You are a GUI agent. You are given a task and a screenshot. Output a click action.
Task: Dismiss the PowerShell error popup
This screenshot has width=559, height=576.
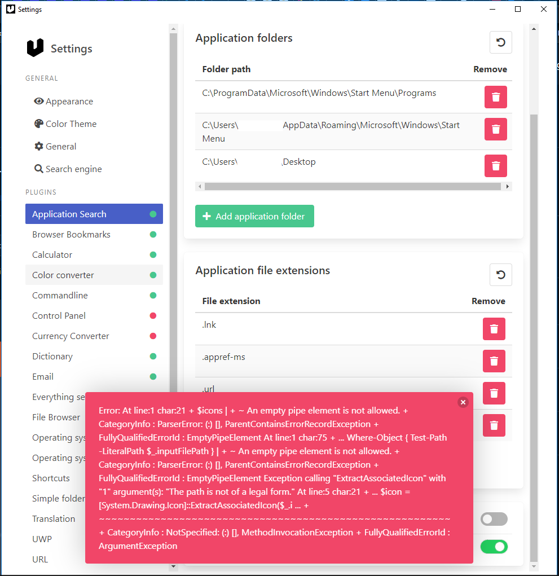[x=463, y=402]
